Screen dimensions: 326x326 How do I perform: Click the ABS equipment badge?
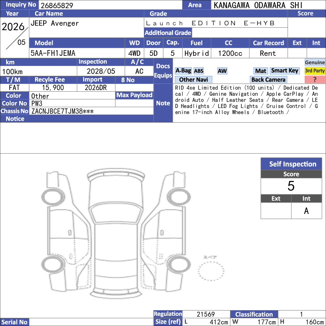[x=198, y=71]
